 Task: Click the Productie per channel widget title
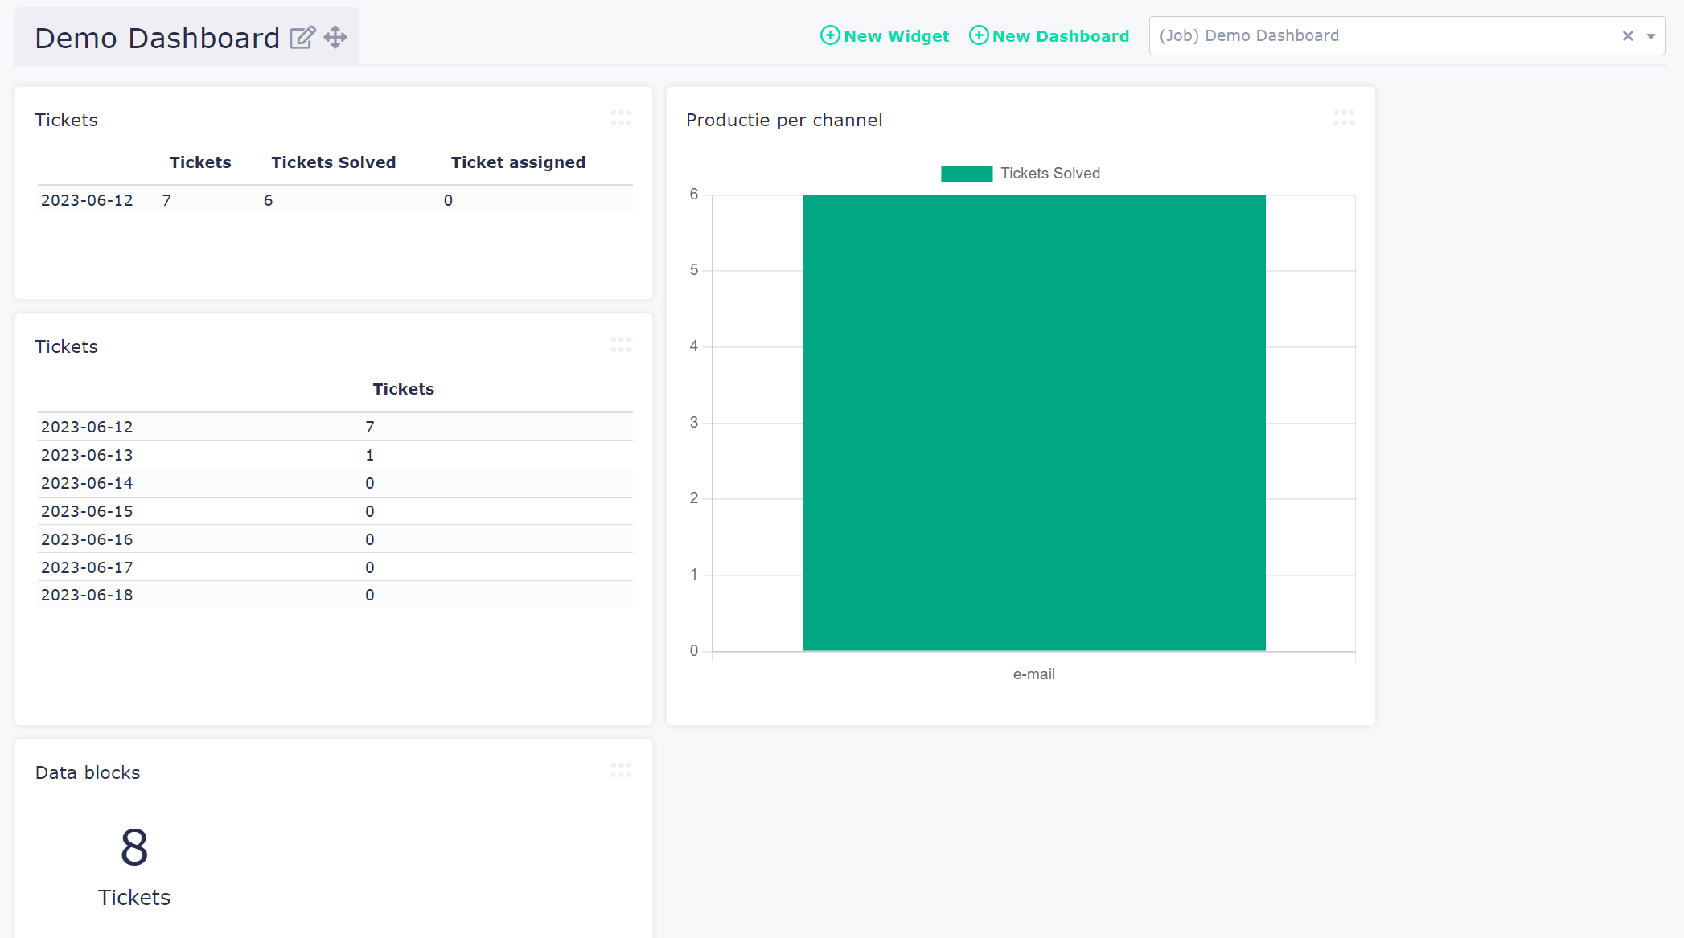tap(784, 120)
